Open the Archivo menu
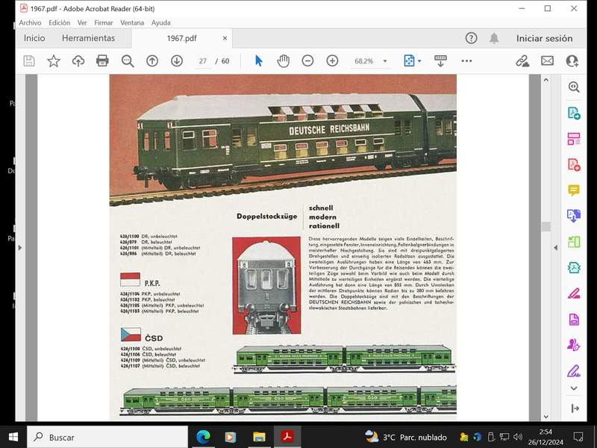 [30, 22]
